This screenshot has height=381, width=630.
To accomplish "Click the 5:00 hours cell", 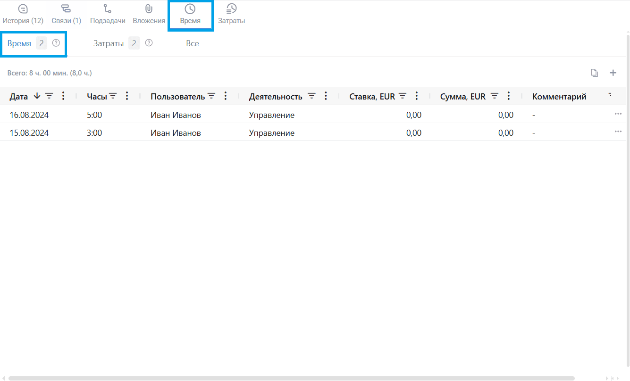I will [94, 115].
